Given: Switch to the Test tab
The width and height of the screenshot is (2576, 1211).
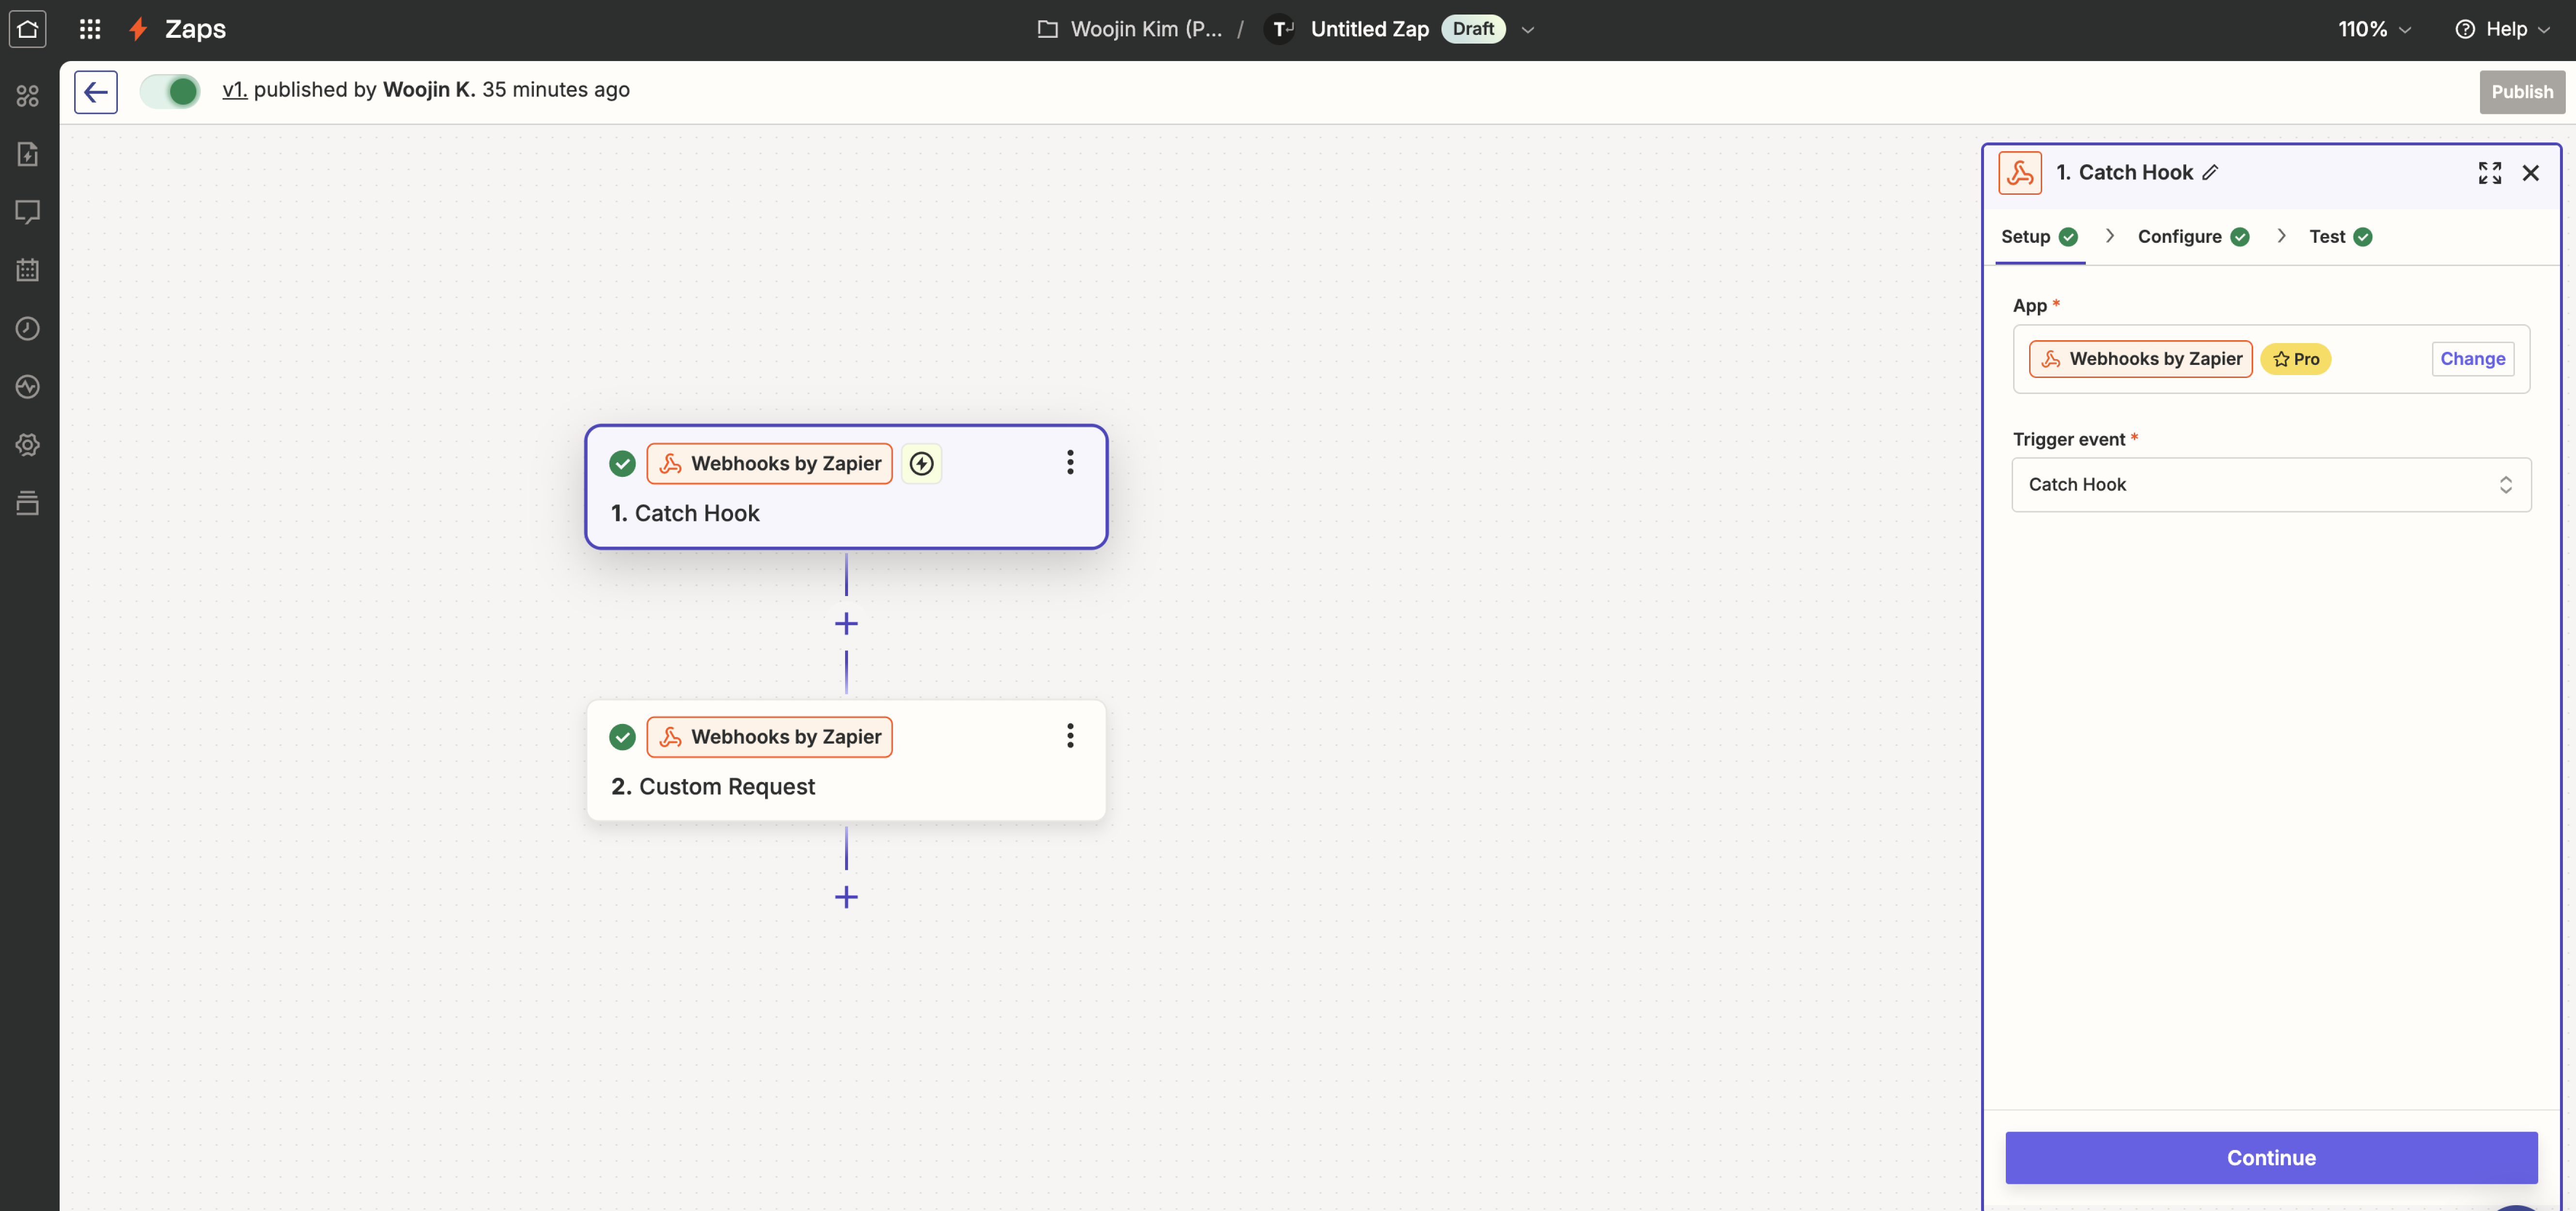Looking at the screenshot, I should [2340, 237].
